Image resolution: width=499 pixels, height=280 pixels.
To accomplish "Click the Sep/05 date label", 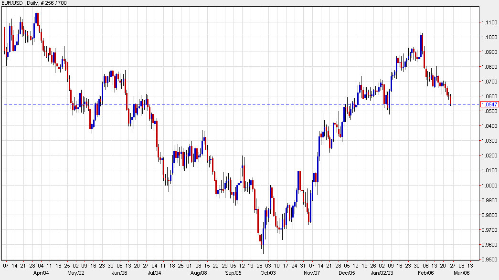I will (234, 273).
